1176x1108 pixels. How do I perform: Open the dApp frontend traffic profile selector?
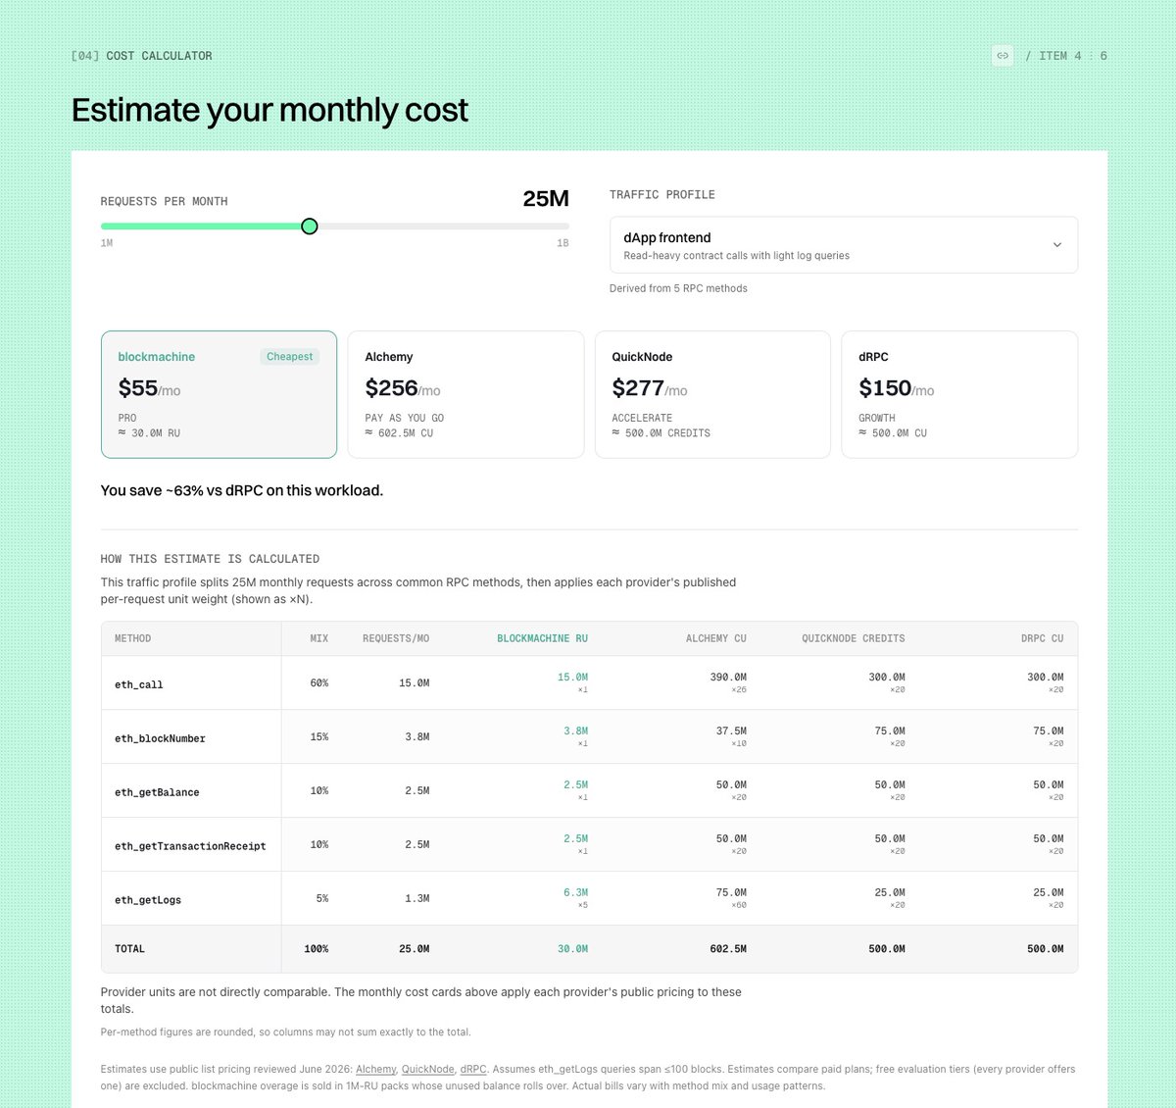[x=844, y=245]
